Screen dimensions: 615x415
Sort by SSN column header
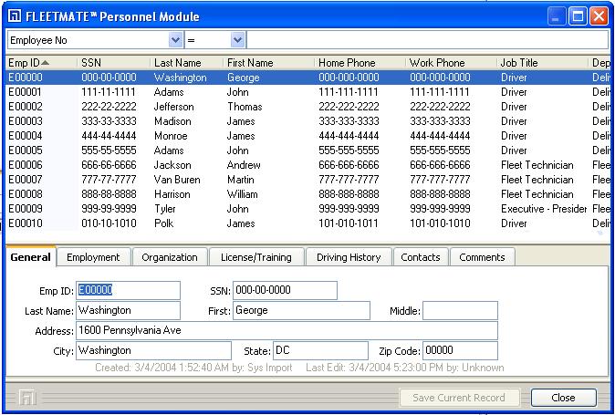(x=114, y=63)
